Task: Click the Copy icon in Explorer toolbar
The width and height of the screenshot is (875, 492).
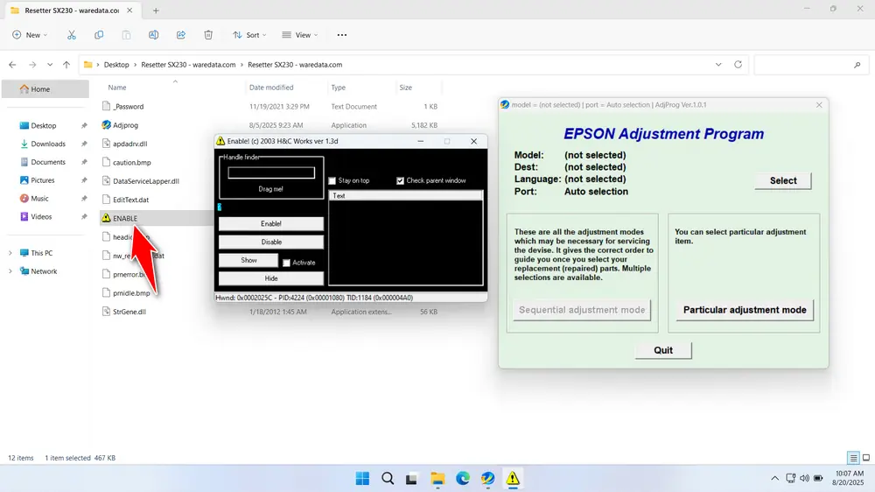Action: click(99, 35)
